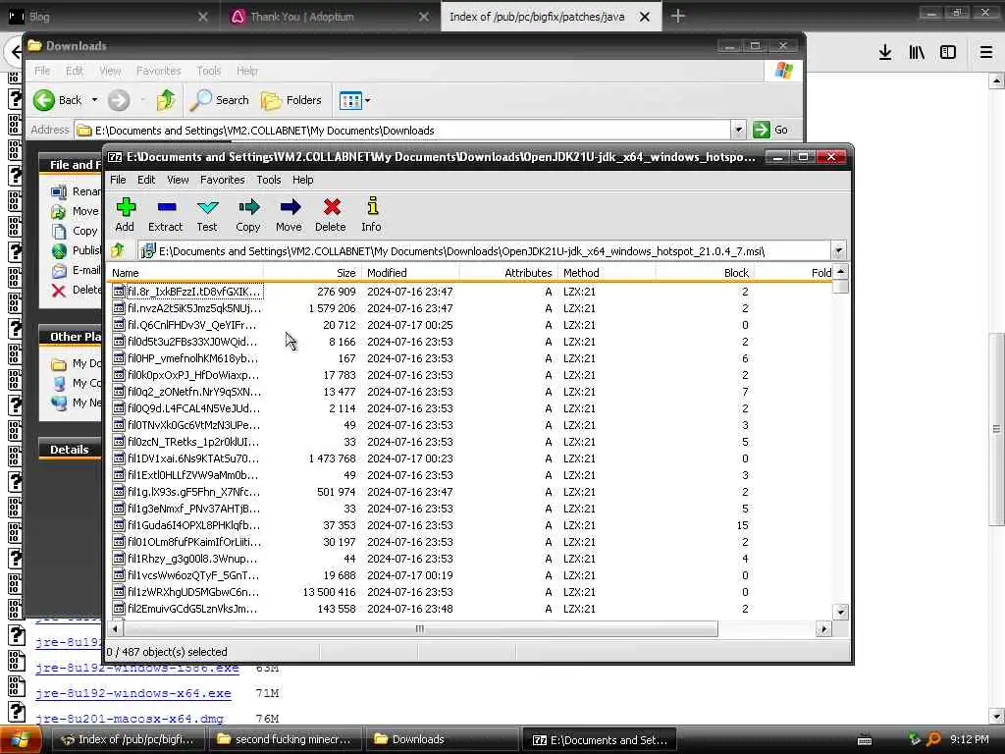The image size is (1005, 754).
Task: Click Attributes column header
Action: coord(508,273)
